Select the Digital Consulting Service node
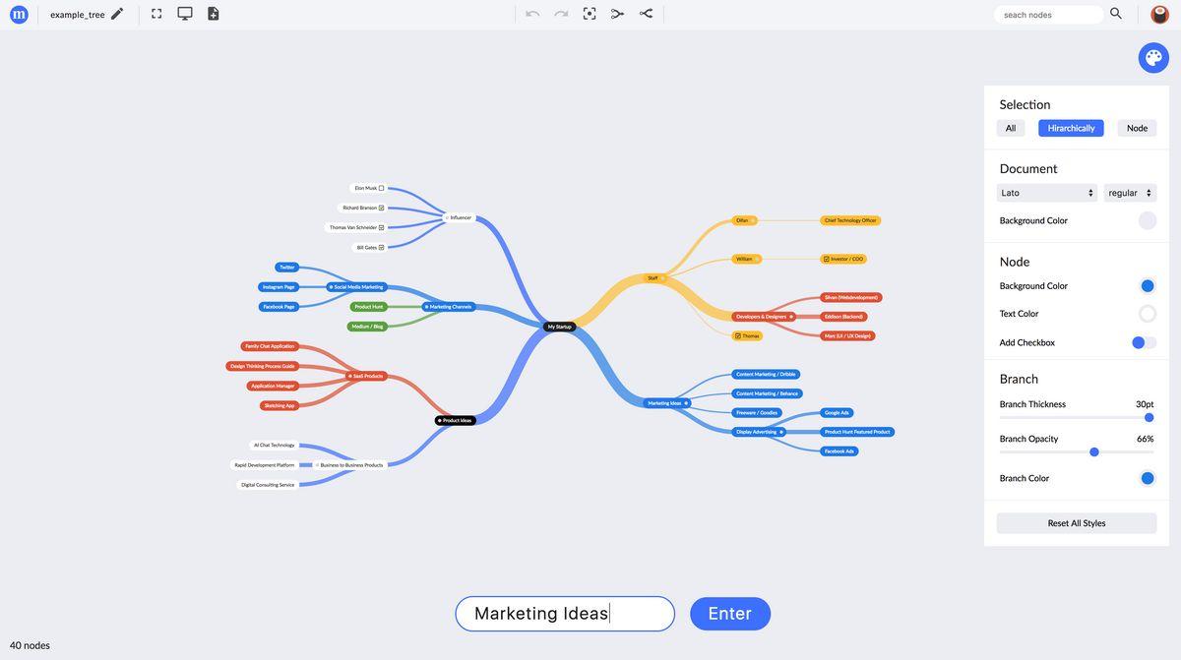The image size is (1181, 660). [x=268, y=485]
